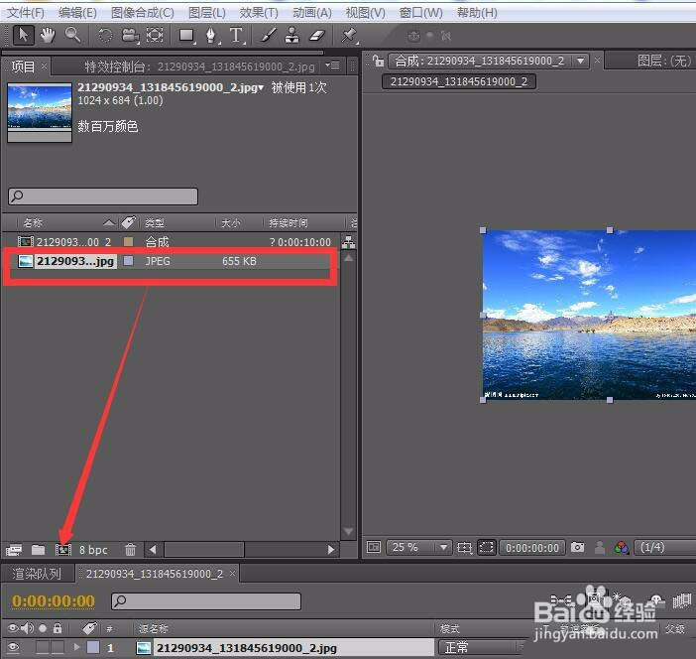Click the lock column header icon
696x659 pixels.
coord(58,628)
